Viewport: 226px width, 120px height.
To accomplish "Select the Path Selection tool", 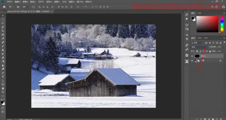I will [x=3, y=81].
